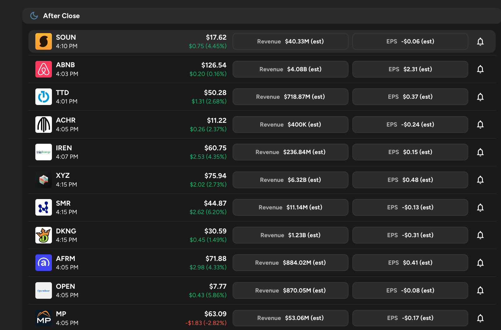501x330 pixels.
Task: Set alert bell for OPEN
Action: coord(480,290)
